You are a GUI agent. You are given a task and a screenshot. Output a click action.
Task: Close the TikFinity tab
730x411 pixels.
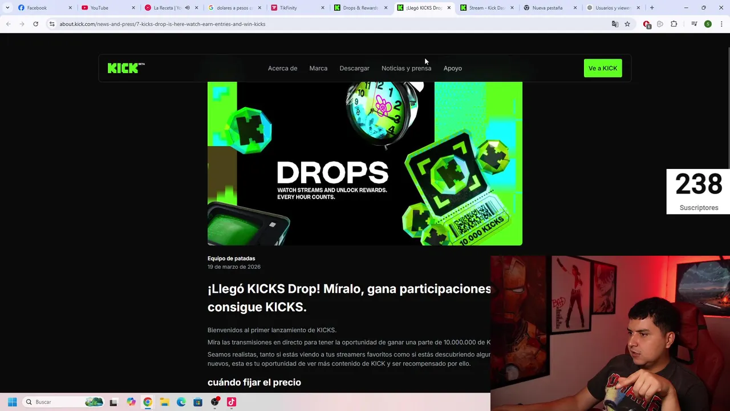coord(323,8)
